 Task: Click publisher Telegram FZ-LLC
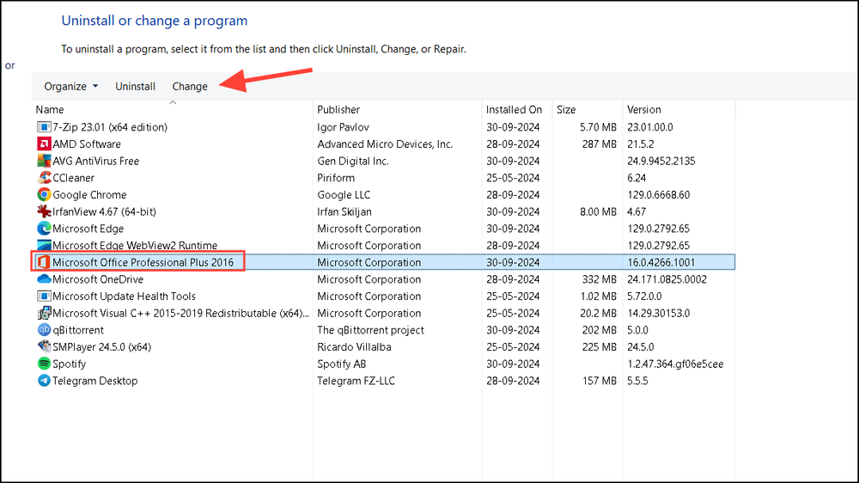pyautogui.click(x=356, y=381)
